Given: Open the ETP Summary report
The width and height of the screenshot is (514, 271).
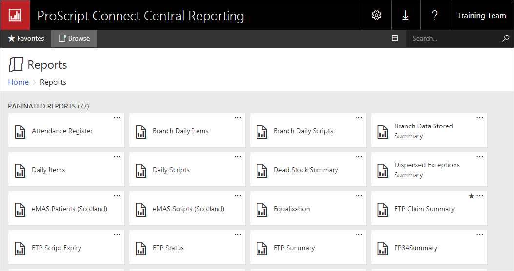Looking at the screenshot, I should click(308, 247).
